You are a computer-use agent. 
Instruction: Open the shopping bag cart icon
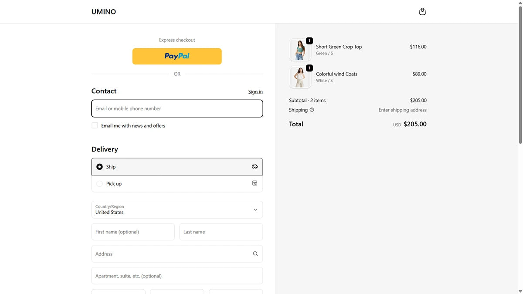click(x=422, y=12)
